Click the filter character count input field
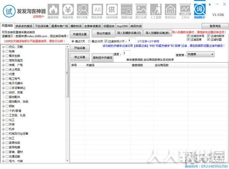Screen dimensions: 229x169 [132, 40]
